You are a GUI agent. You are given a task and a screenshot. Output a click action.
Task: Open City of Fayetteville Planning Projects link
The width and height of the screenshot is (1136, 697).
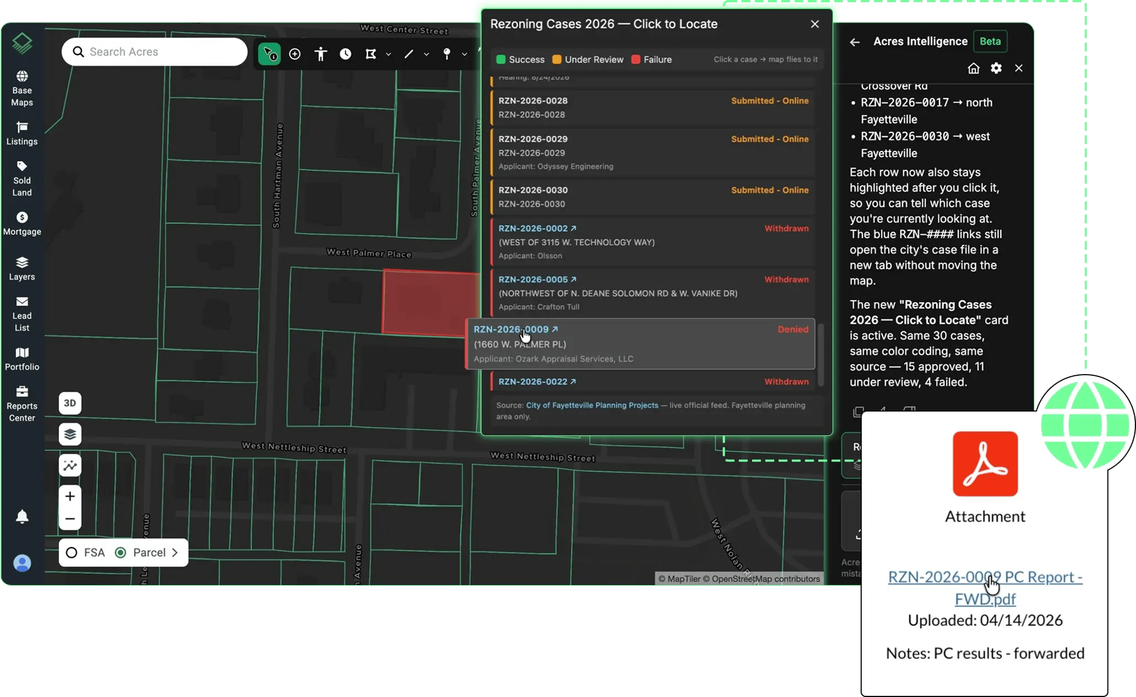592,405
